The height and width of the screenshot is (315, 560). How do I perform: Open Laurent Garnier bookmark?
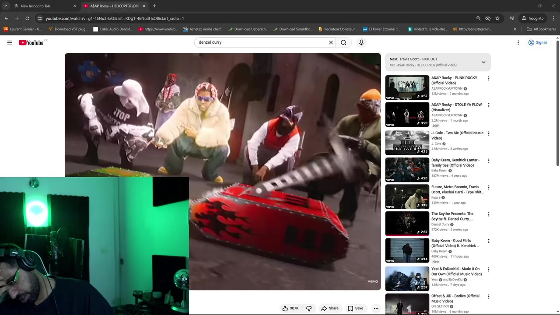[22, 29]
